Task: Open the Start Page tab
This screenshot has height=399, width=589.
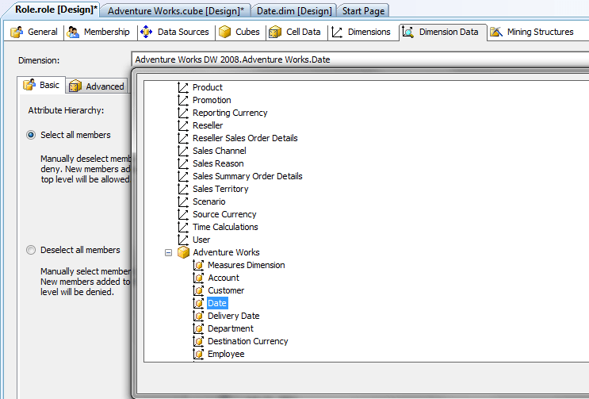Action: 363,11
